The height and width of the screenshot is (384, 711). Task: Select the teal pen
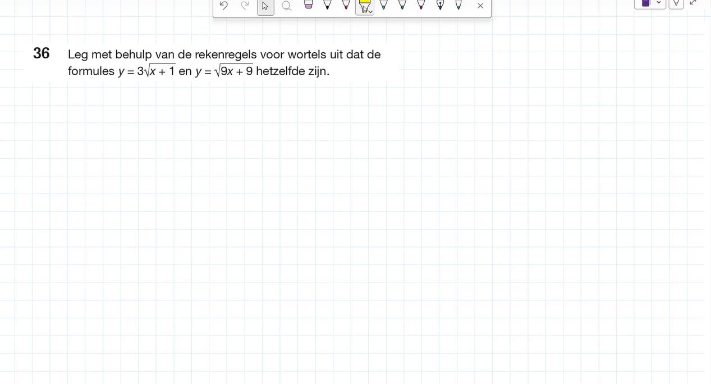pyautogui.click(x=383, y=4)
